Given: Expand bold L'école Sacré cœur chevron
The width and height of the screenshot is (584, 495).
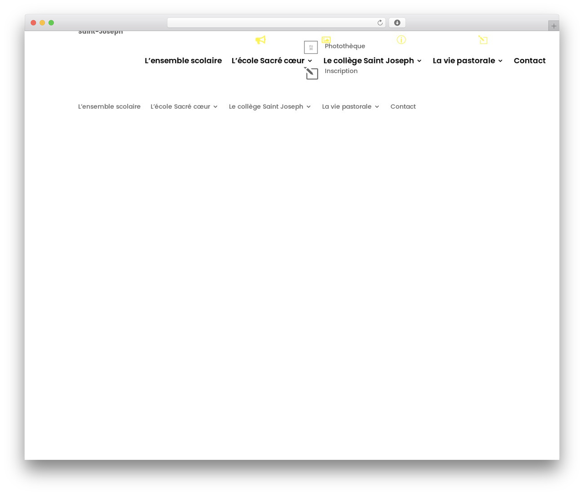Looking at the screenshot, I should 310,61.
